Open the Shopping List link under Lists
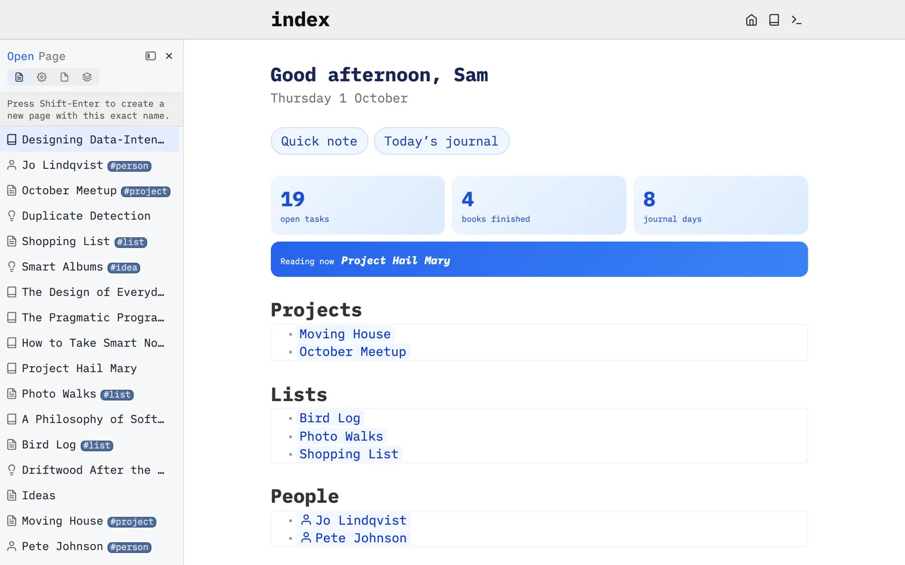The height and width of the screenshot is (565, 905). [x=349, y=454]
